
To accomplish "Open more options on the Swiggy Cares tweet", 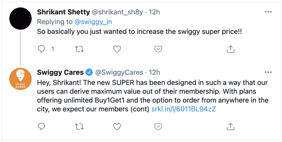I will point(268,72).
